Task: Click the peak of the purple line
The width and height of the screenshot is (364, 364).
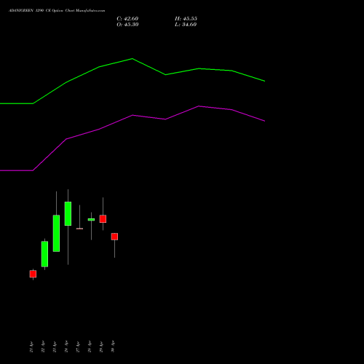Action: tap(199, 106)
